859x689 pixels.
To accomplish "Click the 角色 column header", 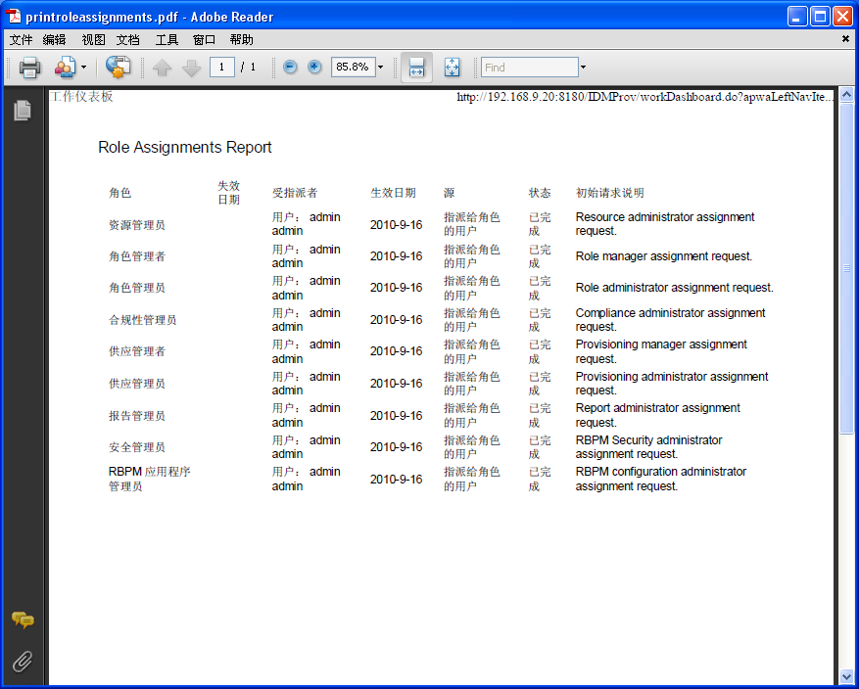I will 119,193.
